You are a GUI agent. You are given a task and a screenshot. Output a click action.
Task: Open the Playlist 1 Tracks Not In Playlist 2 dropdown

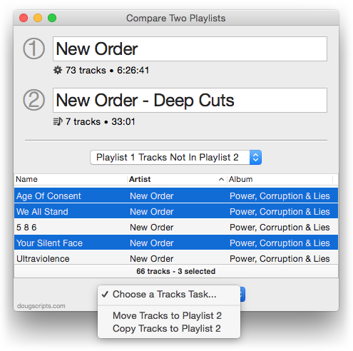coord(176,157)
